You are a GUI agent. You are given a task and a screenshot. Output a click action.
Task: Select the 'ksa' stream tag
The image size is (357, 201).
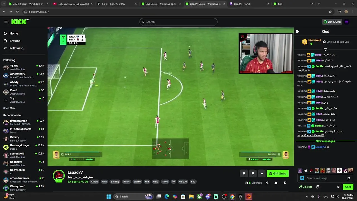[x=147, y=182]
